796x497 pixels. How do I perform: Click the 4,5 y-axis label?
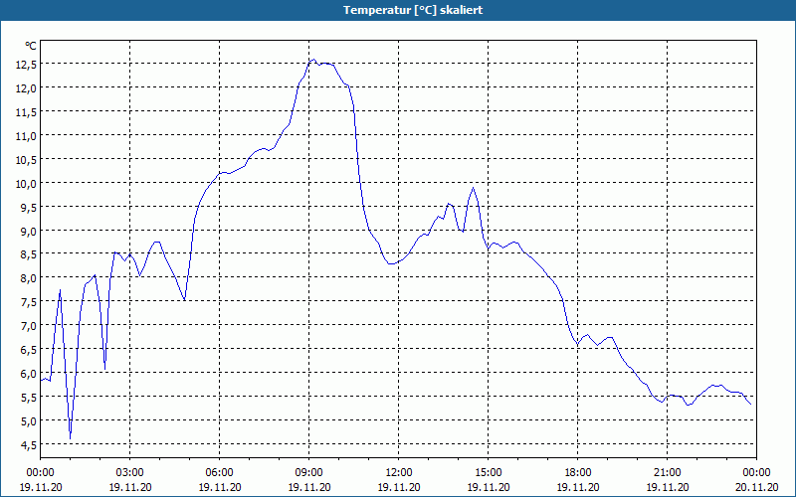(29, 445)
